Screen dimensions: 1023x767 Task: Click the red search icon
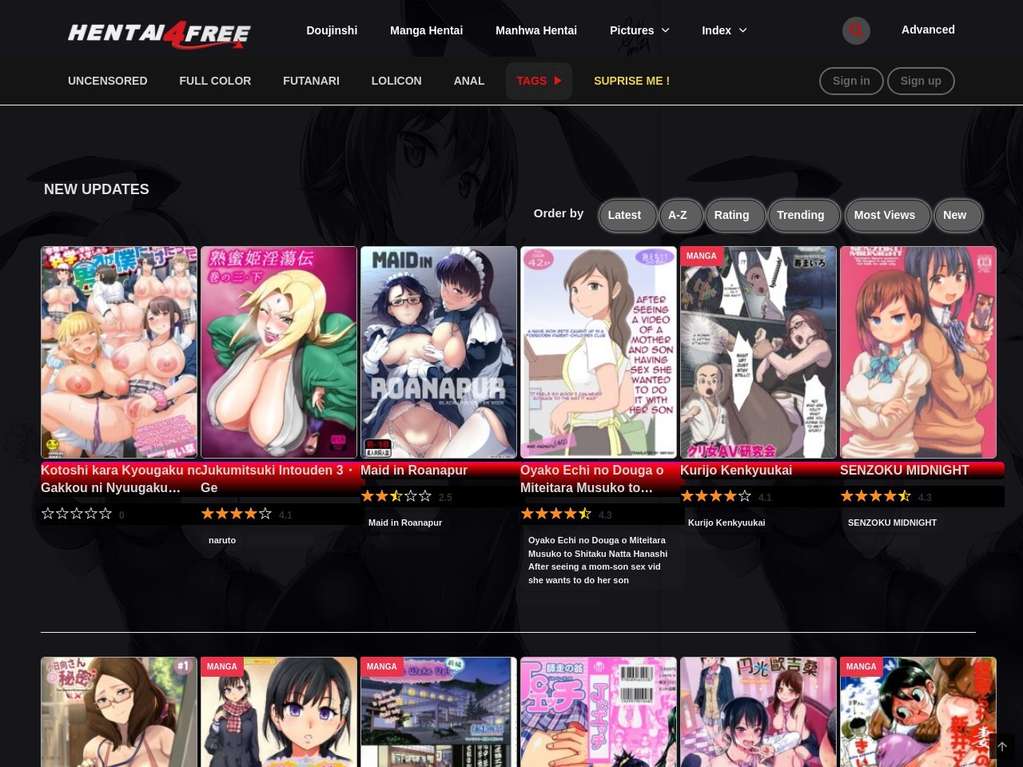tap(856, 30)
